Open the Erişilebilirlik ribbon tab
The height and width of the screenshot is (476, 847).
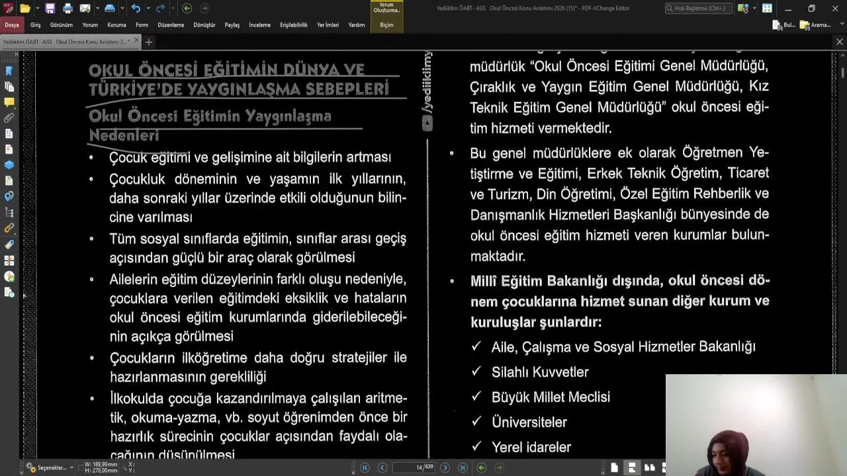pos(294,24)
